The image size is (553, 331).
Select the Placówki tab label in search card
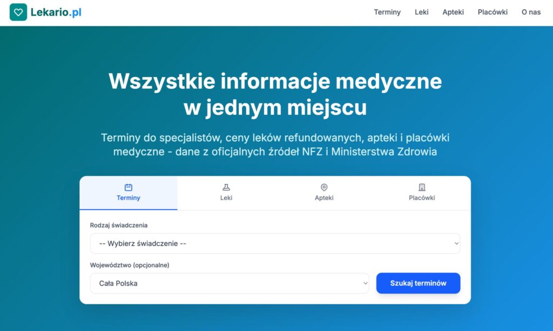(x=422, y=198)
